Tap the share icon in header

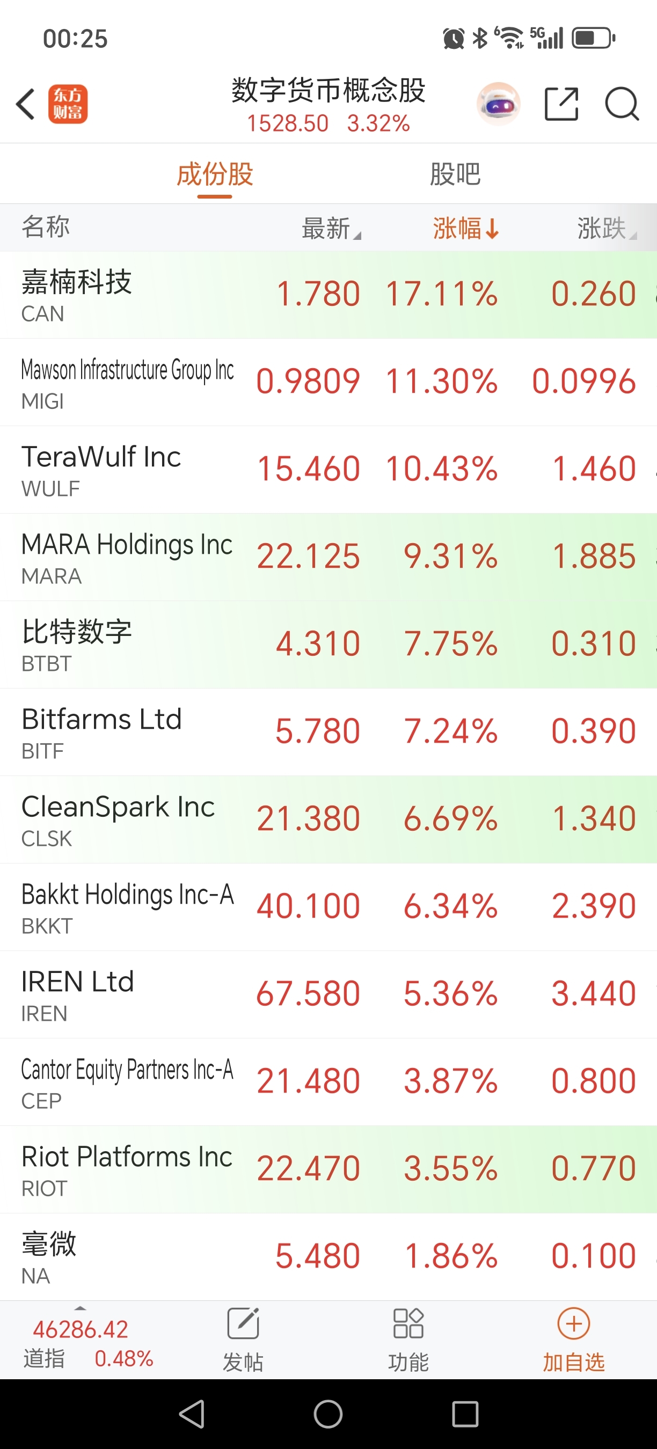pyautogui.click(x=561, y=104)
